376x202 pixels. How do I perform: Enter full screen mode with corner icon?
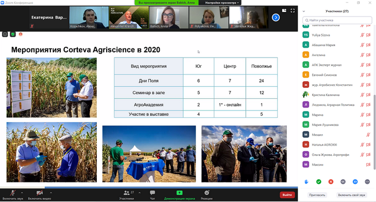pos(293,10)
